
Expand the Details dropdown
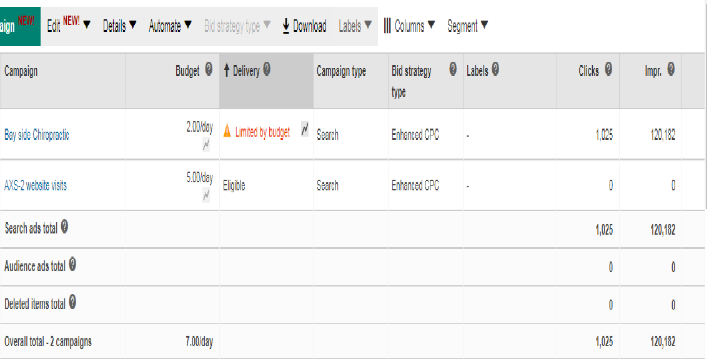coord(119,26)
